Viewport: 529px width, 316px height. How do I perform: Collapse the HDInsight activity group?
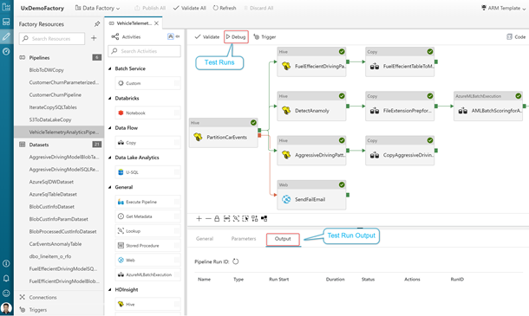coord(109,289)
